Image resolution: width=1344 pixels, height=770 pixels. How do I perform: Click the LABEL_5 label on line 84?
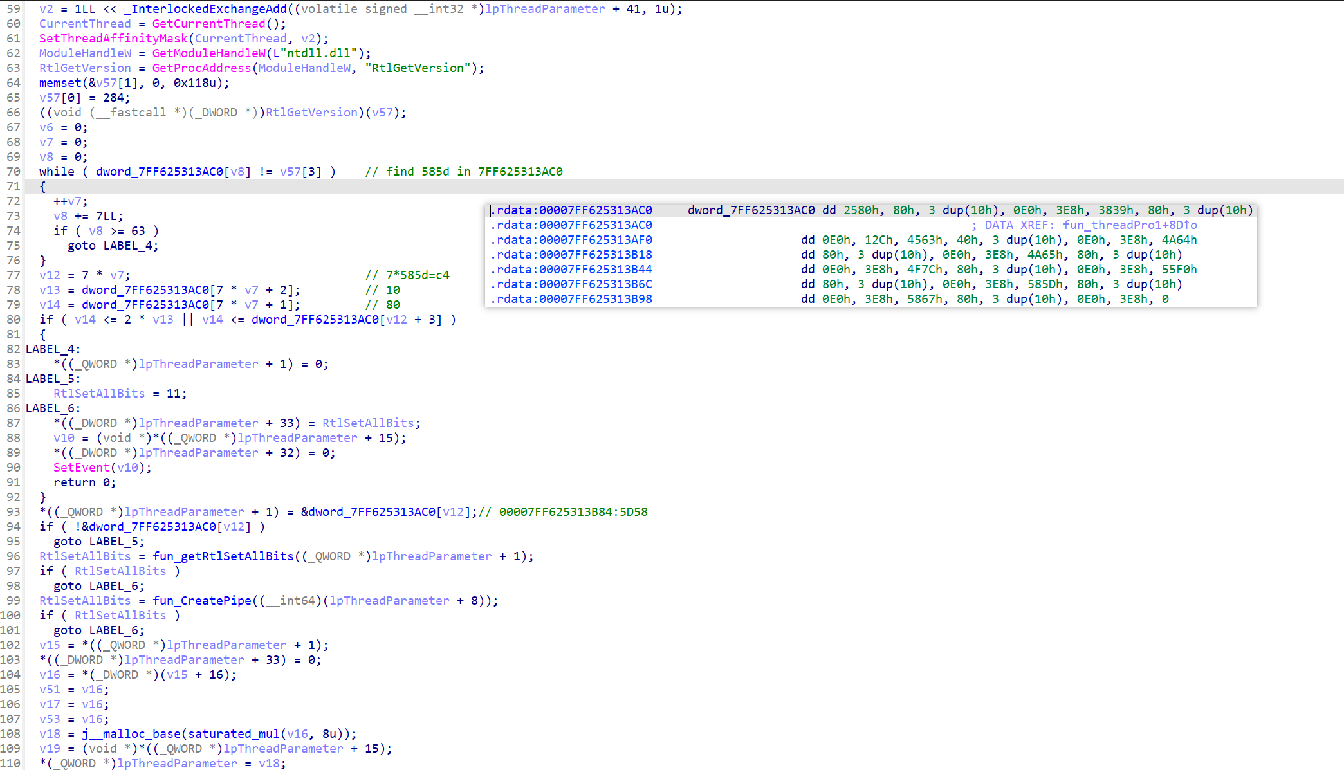click(51, 379)
